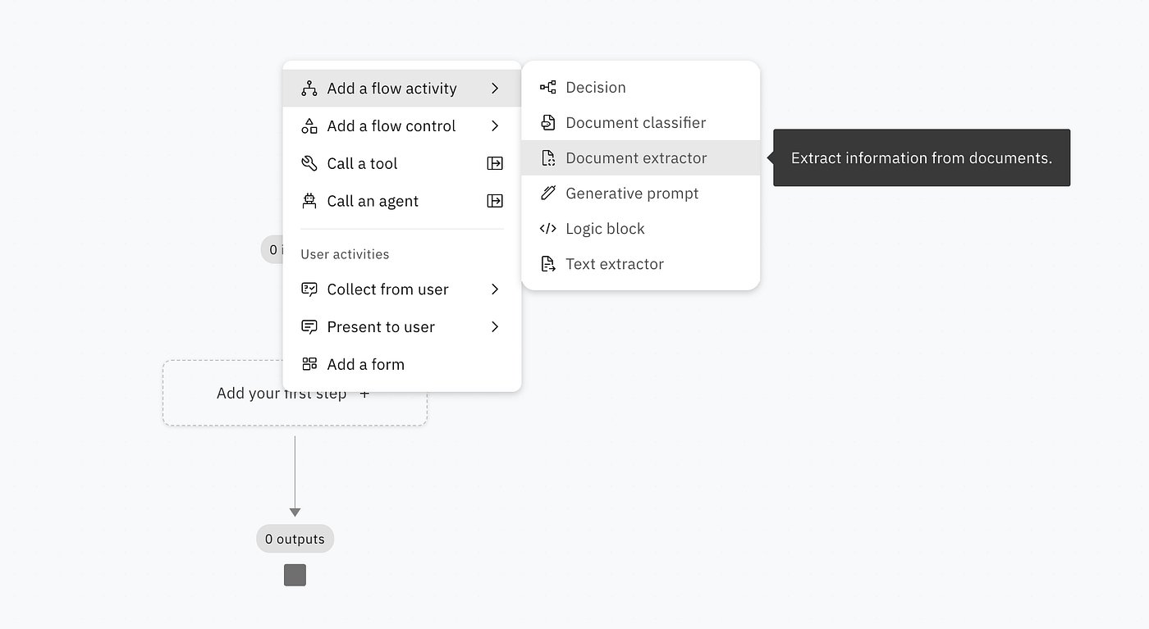Select Call a tool menu entry

[x=402, y=163]
